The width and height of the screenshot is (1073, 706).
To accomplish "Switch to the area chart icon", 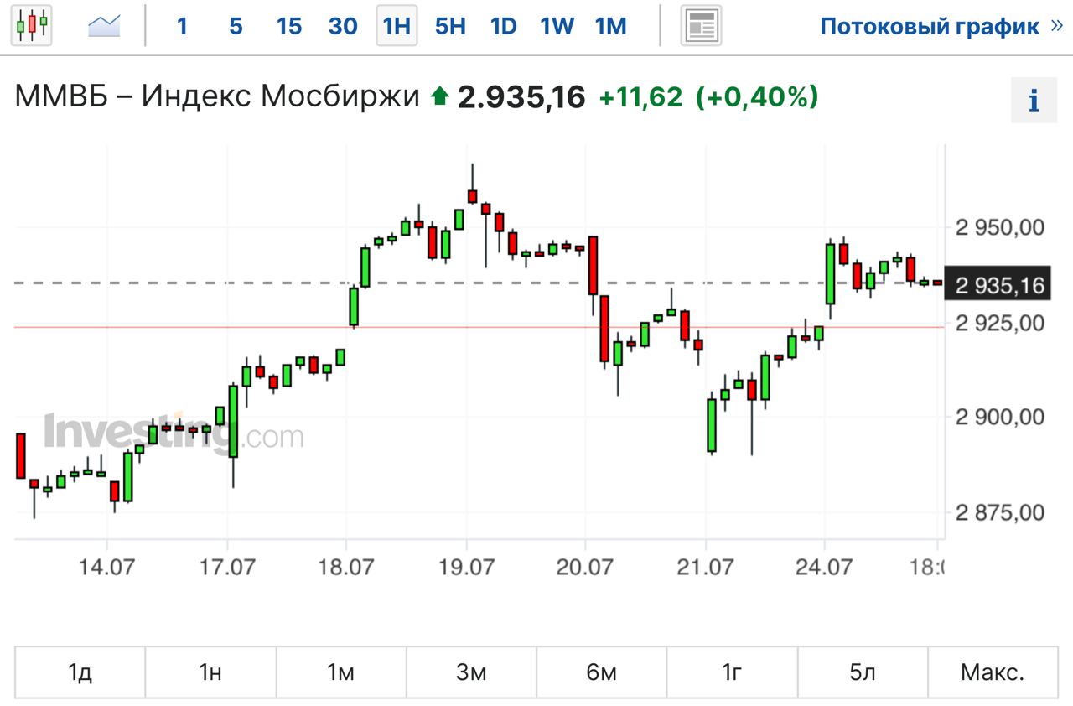I will pyautogui.click(x=104, y=26).
